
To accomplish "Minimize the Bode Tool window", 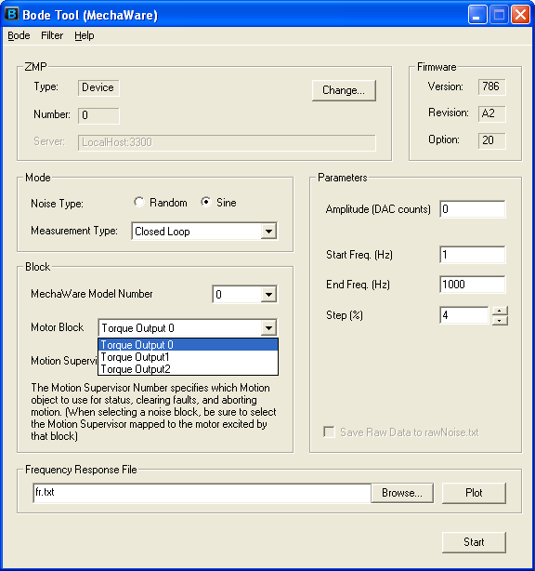I will click(477, 15).
